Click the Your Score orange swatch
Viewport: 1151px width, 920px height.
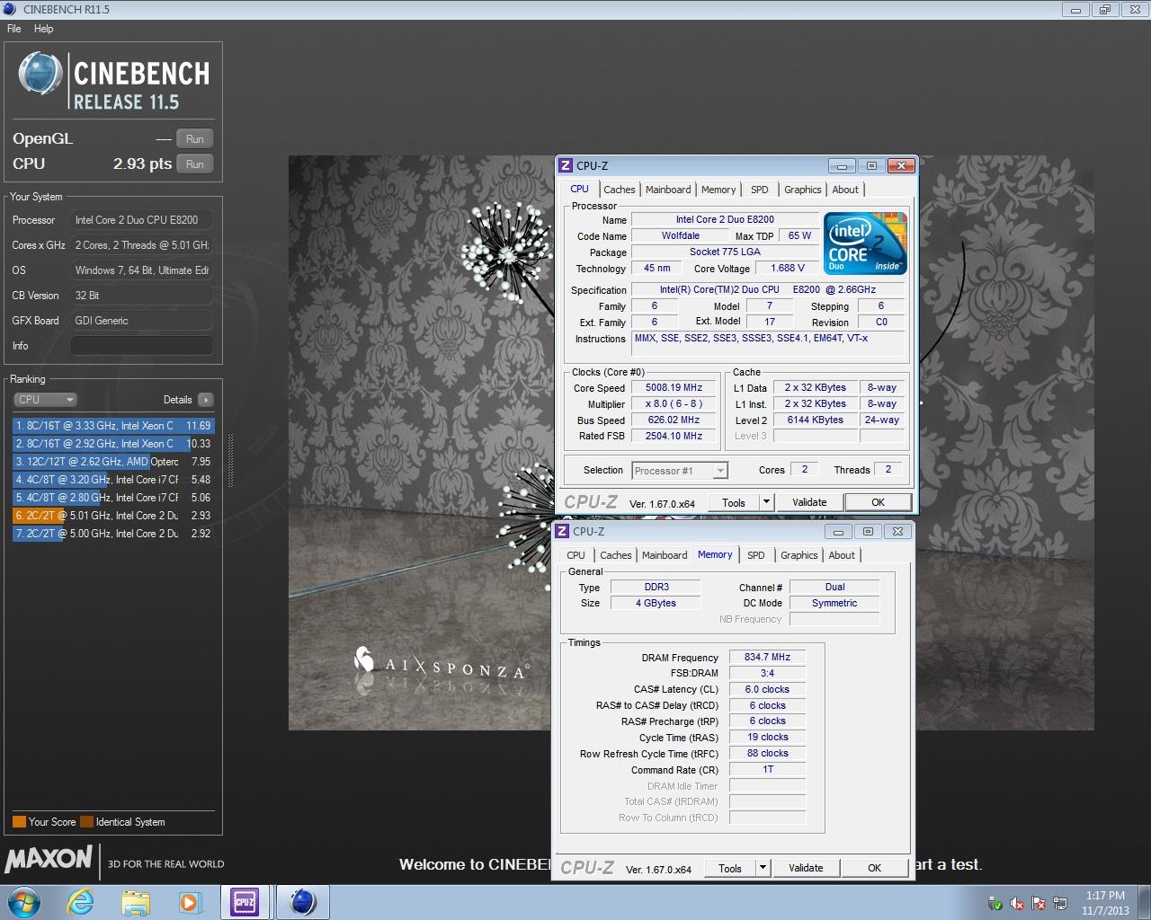point(19,822)
